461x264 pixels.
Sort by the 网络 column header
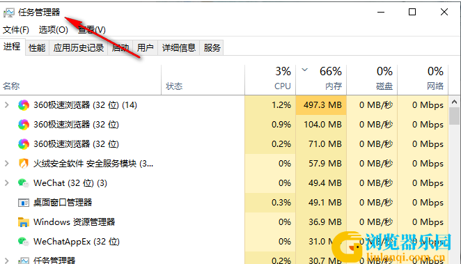[x=423, y=79]
